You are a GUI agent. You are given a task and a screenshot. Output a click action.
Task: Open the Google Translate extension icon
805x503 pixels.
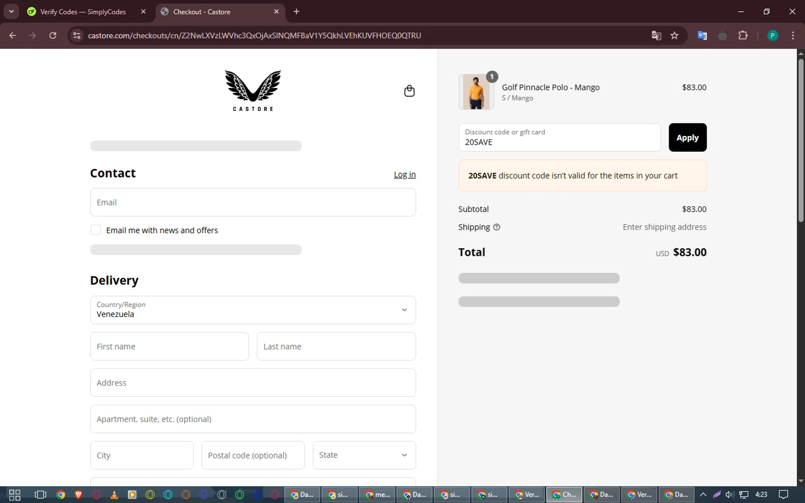pos(702,35)
